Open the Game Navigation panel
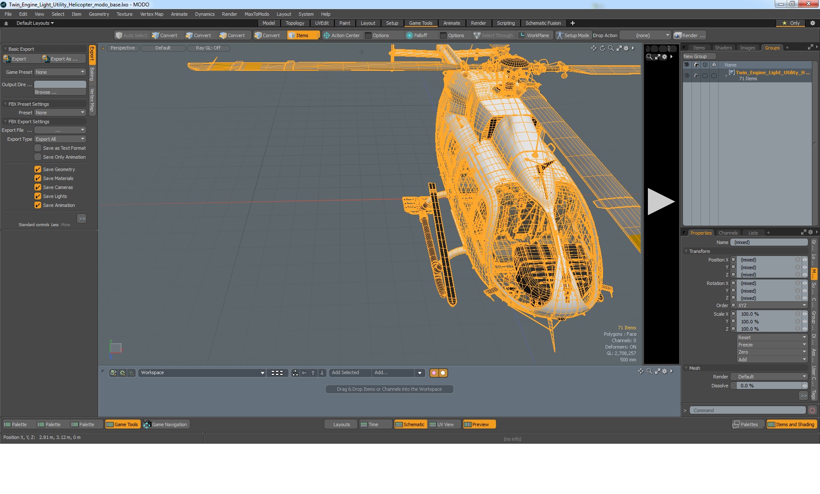This screenshot has width=820, height=494. [166, 424]
